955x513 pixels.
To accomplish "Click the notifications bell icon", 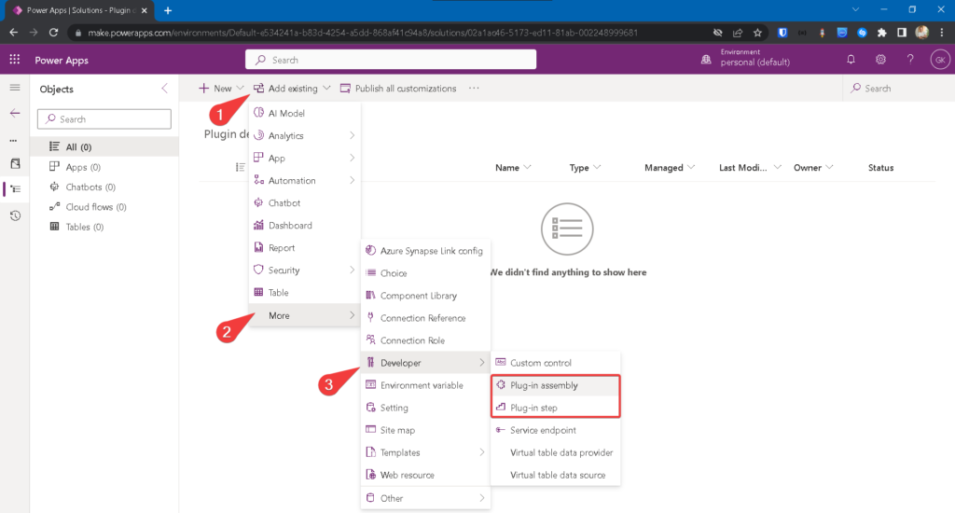I will [x=851, y=60].
